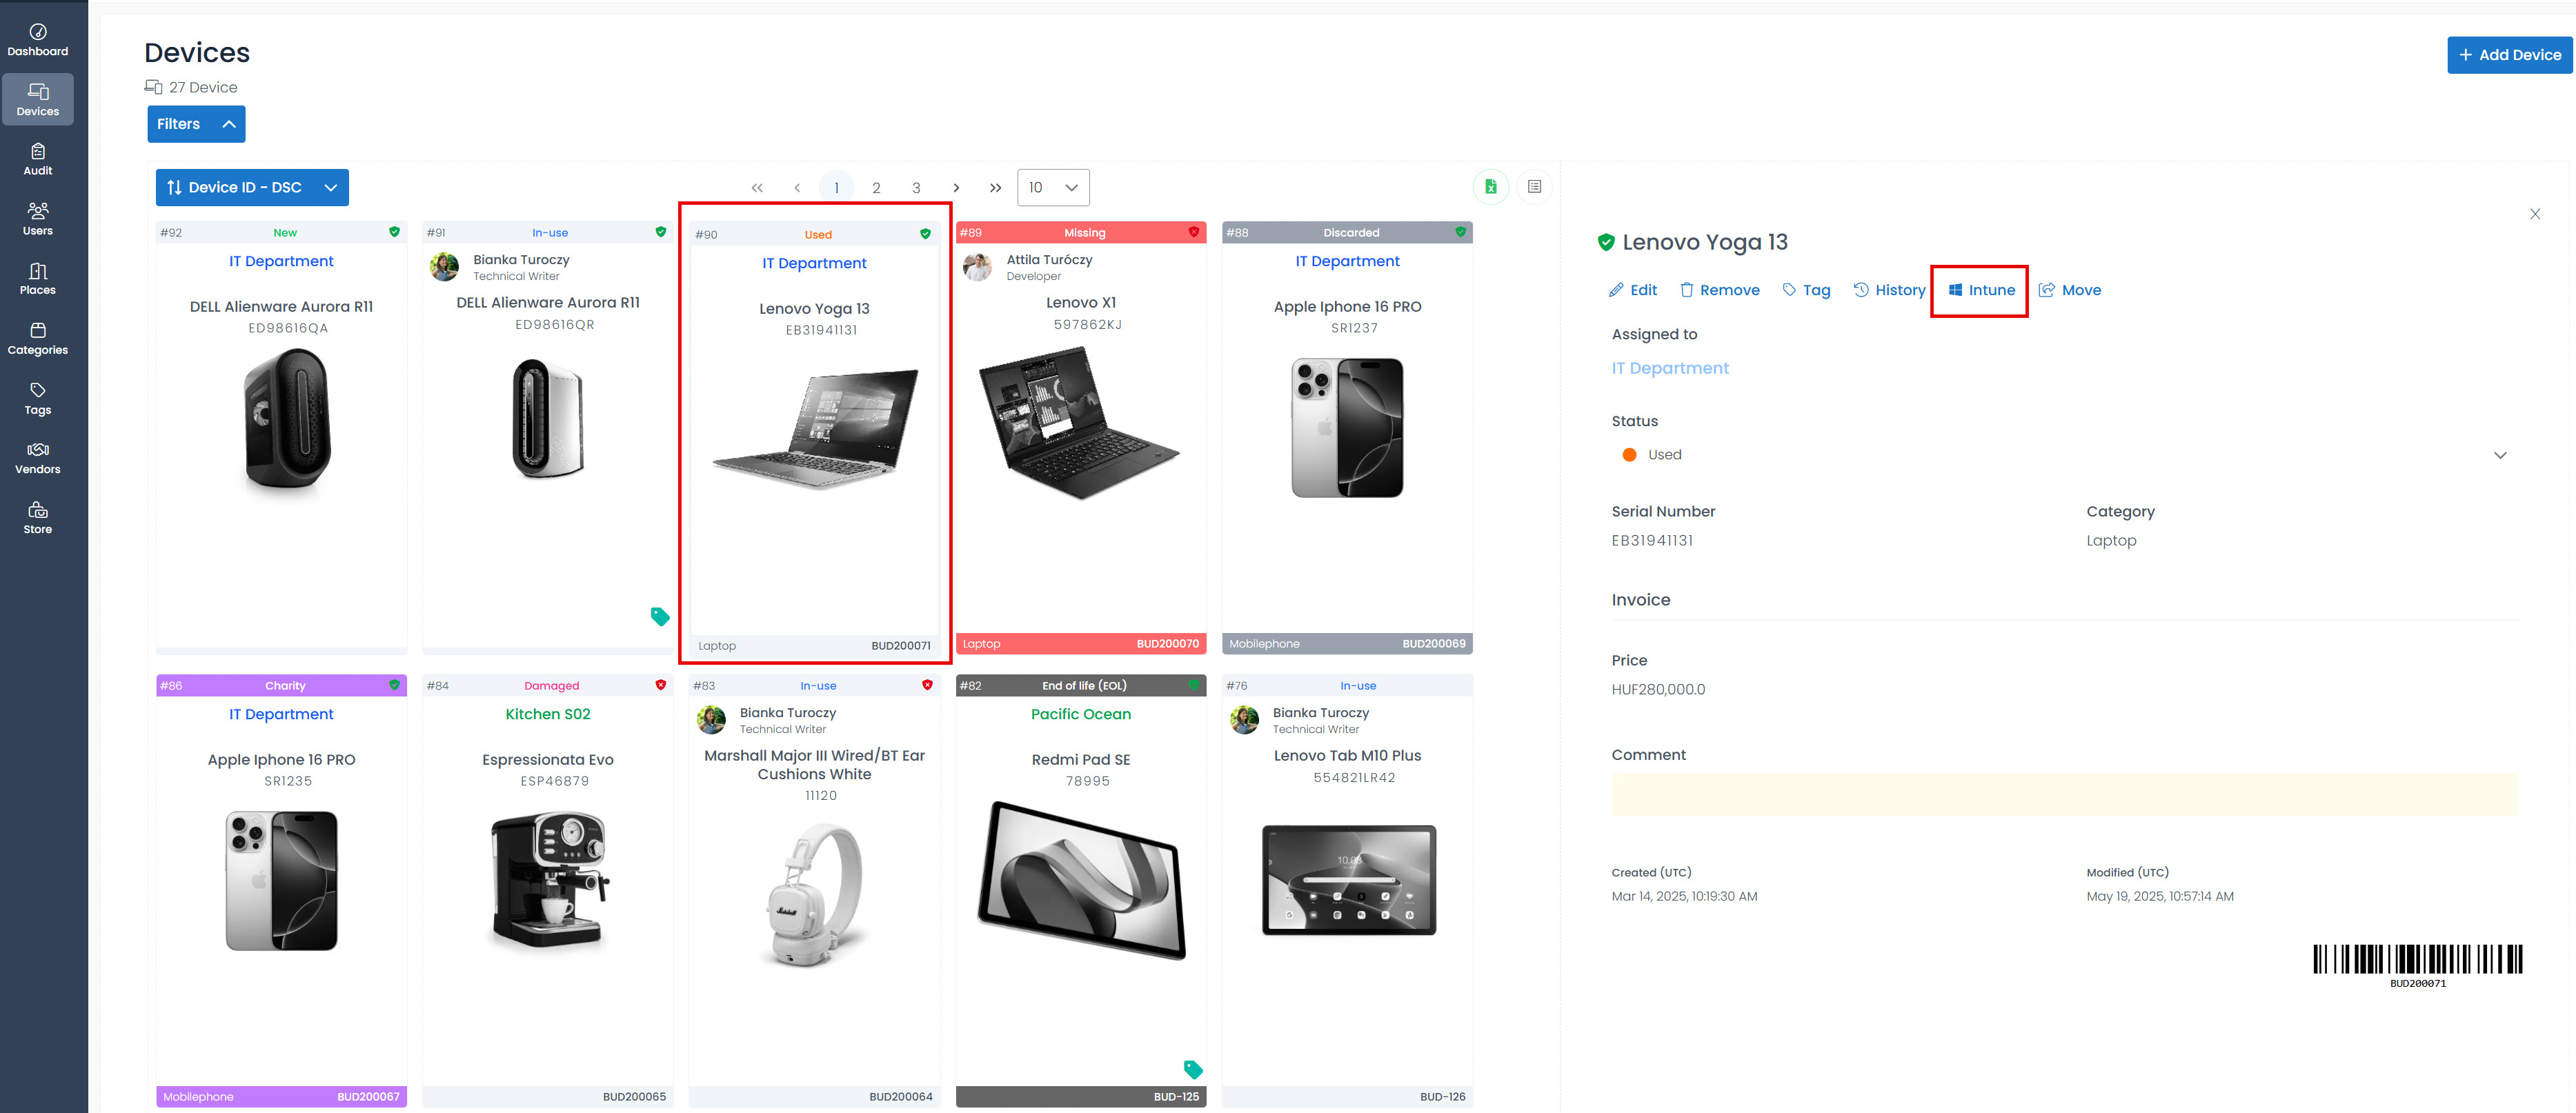Jump to the first page
Screen dimensions: 2576x1113
click(757, 188)
